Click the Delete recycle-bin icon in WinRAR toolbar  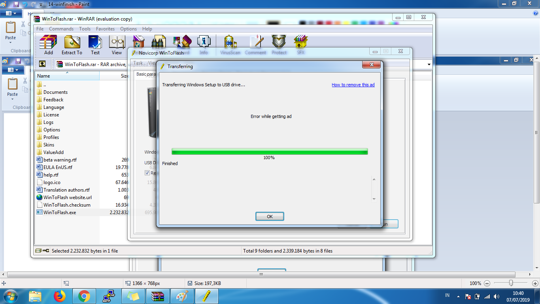click(138, 41)
